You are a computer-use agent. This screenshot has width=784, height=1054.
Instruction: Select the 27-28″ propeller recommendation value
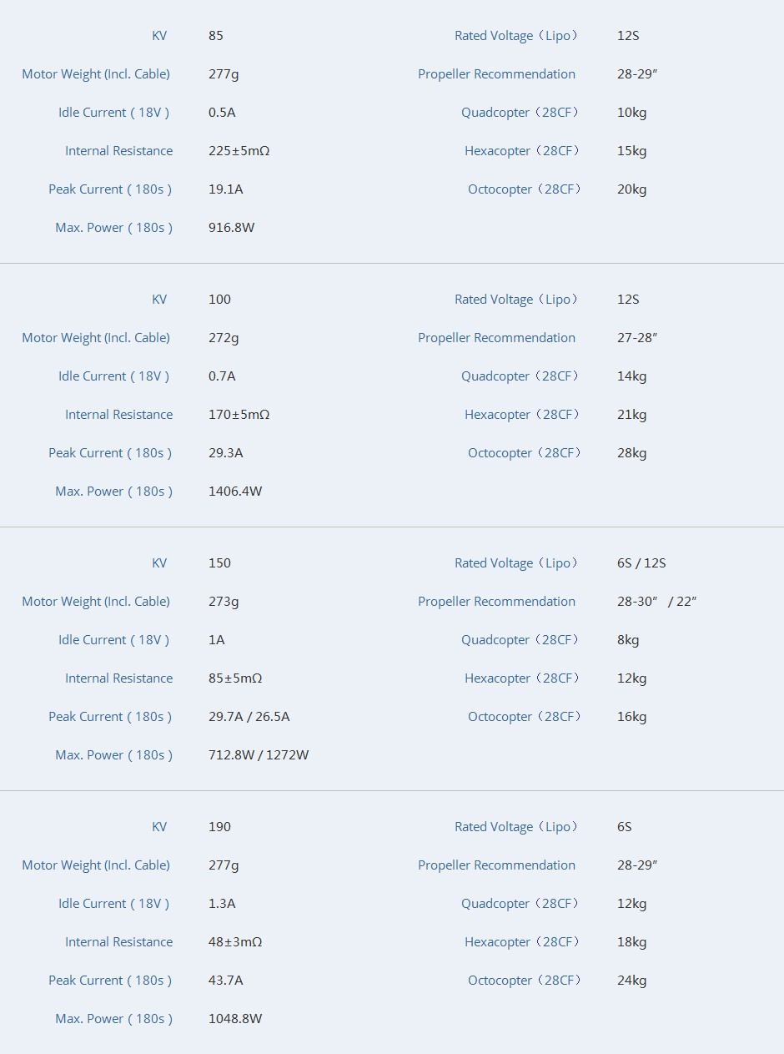pos(637,338)
